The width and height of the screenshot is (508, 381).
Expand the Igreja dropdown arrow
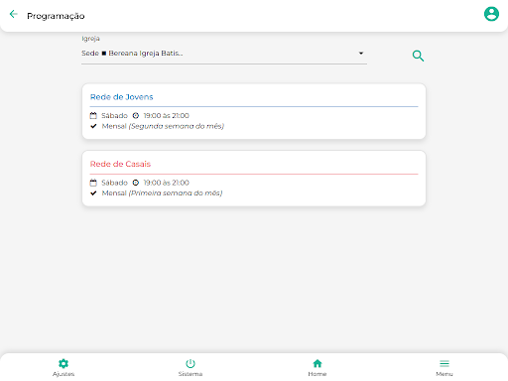point(361,53)
